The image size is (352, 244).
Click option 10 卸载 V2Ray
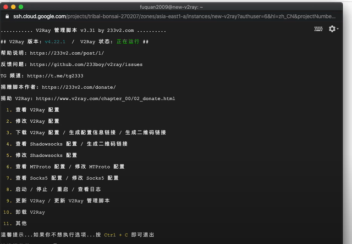[x=24, y=212]
